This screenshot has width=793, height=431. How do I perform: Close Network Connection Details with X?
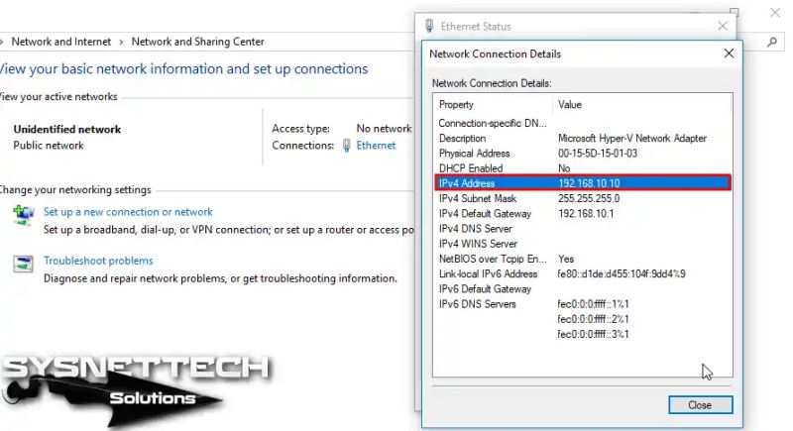click(x=729, y=54)
